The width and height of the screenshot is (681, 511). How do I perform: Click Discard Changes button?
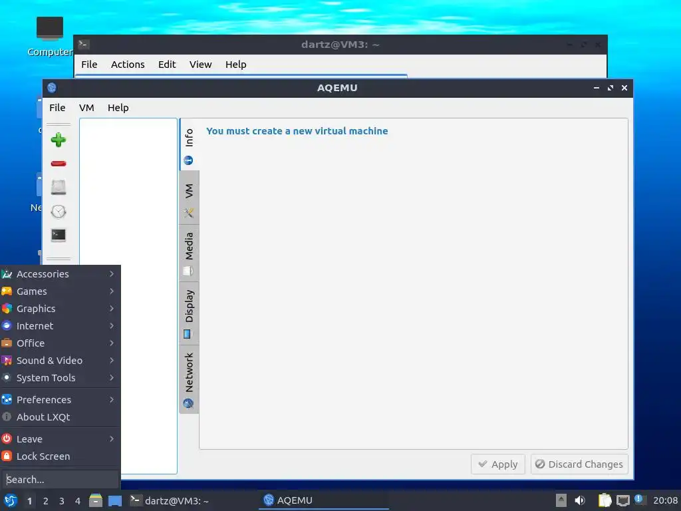[579, 464]
